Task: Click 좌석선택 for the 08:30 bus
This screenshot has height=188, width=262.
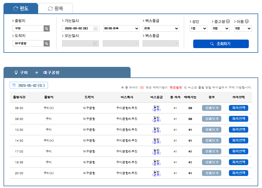Action: click(x=239, y=119)
